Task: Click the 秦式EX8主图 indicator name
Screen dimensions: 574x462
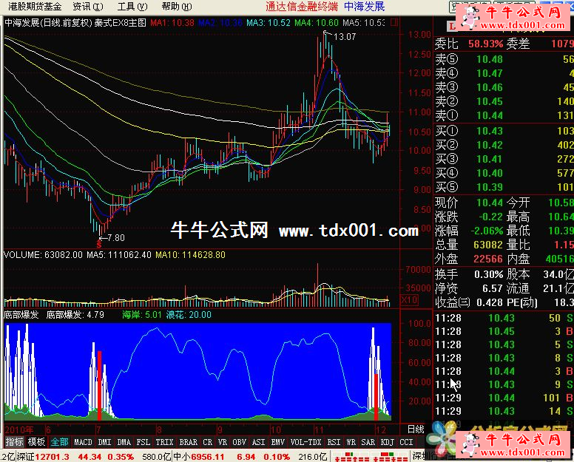Action: (x=120, y=23)
